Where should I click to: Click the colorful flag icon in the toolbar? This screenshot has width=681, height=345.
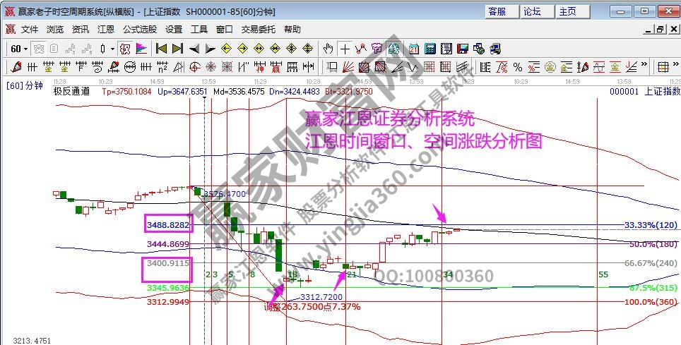coord(141,49)
